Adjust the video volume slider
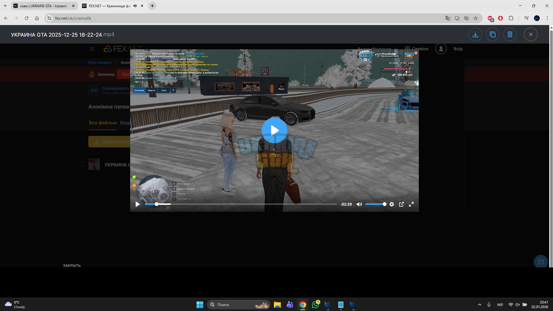This screenshot has height=311, width=553. coord(376,204)
